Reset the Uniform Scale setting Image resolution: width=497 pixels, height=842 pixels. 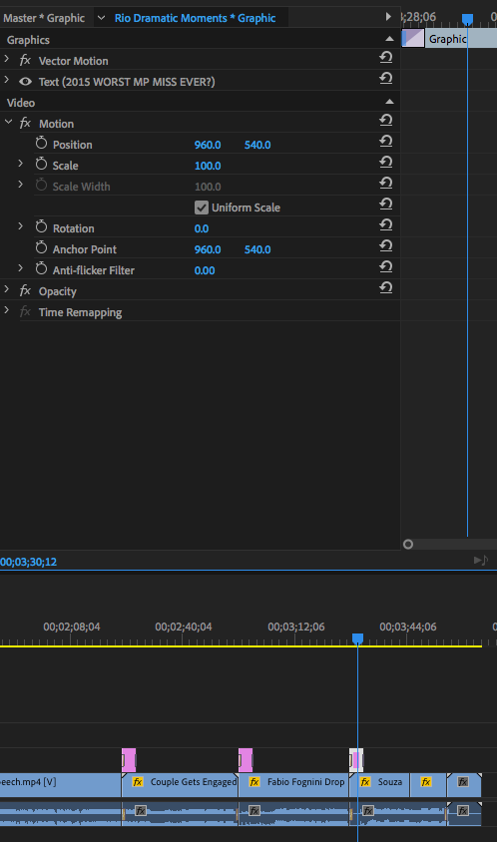386,205
